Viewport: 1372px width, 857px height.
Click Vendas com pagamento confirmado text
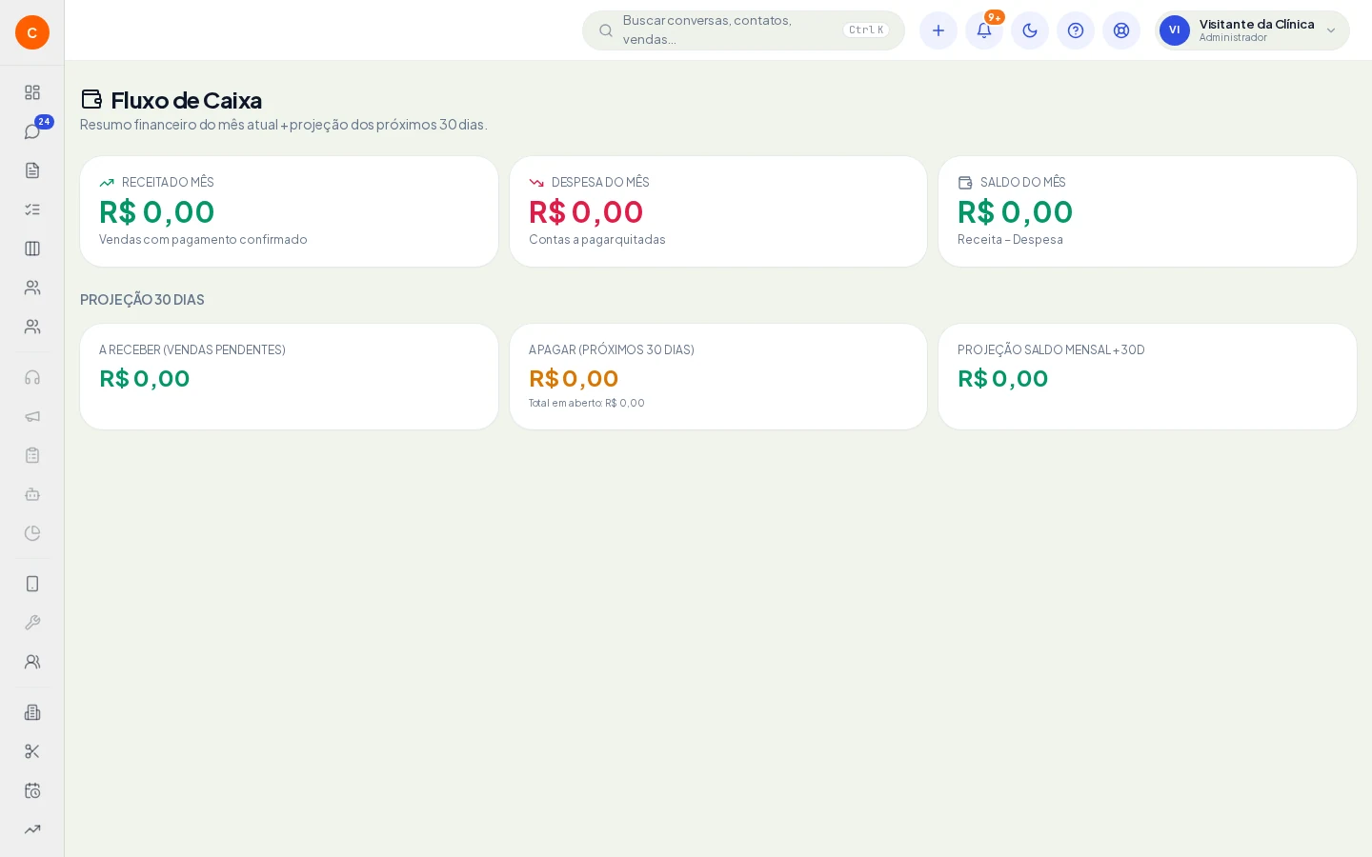pyautogui.click(x=203, y=240)
